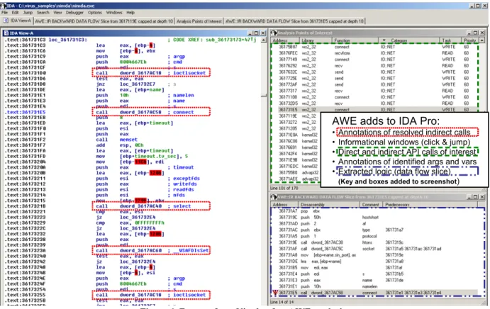Image resolution: width=490 pixels, height=309 pixels.
Task: Select highlighted row 361731E5 in Points of Interest
Action: pos(374,110)
